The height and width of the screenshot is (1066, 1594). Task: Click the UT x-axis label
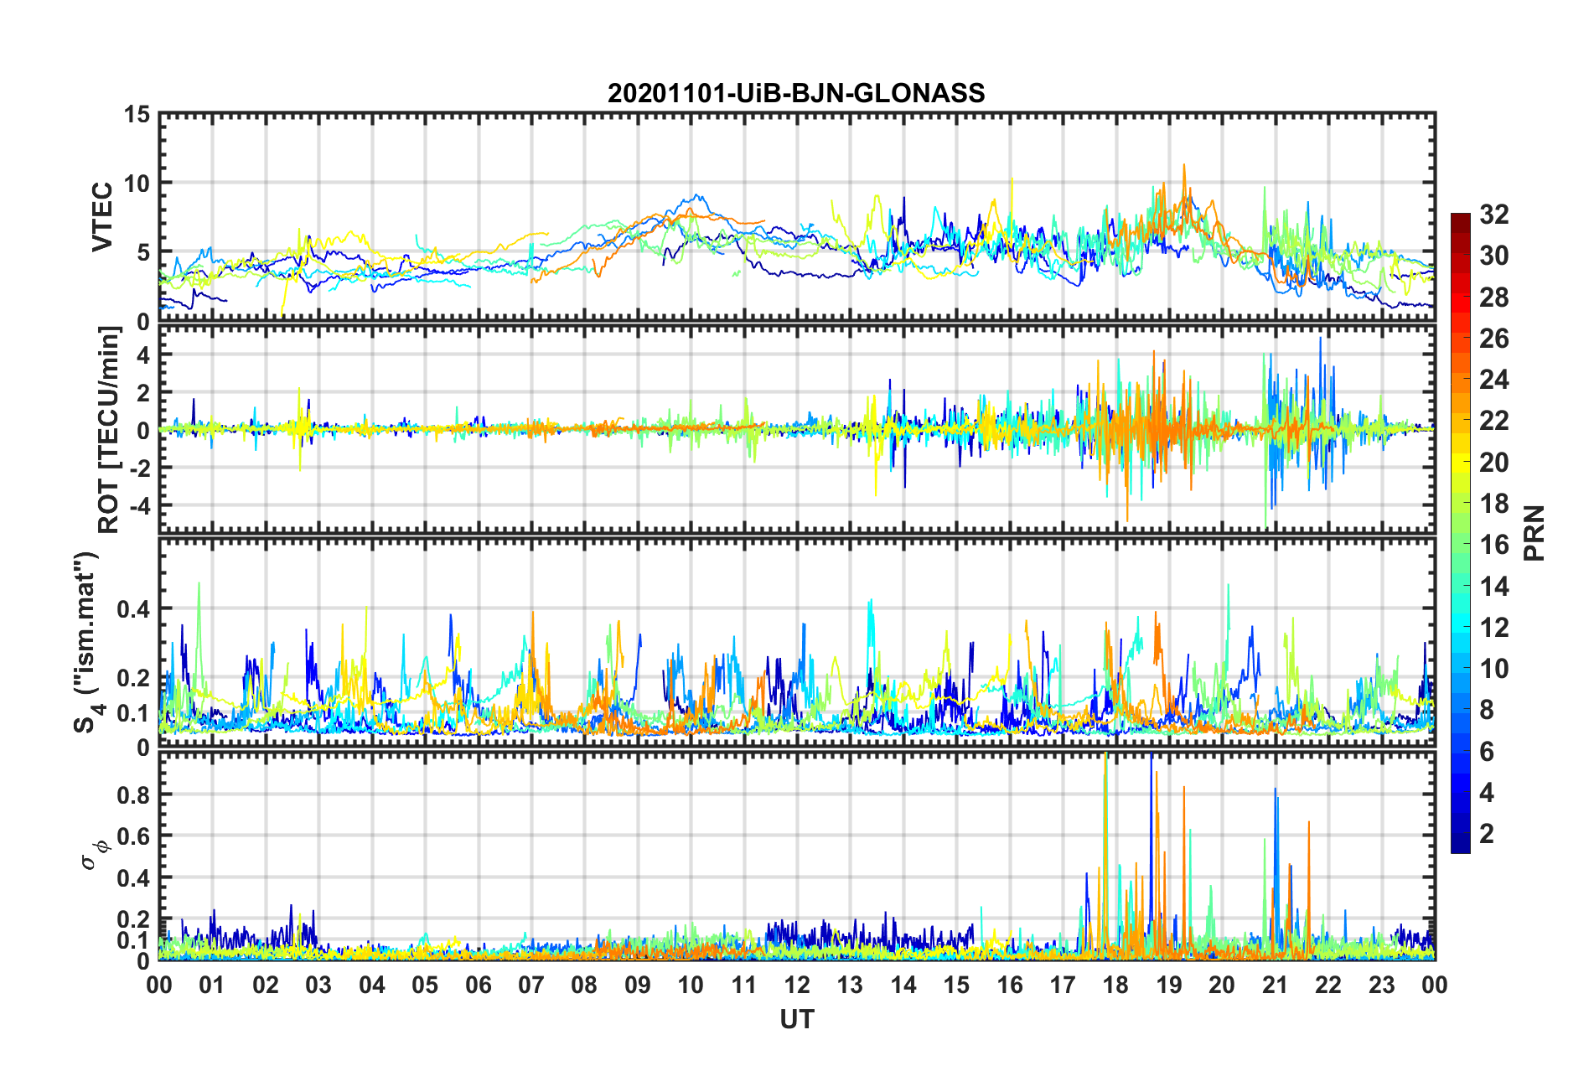tap(797, 1019)
